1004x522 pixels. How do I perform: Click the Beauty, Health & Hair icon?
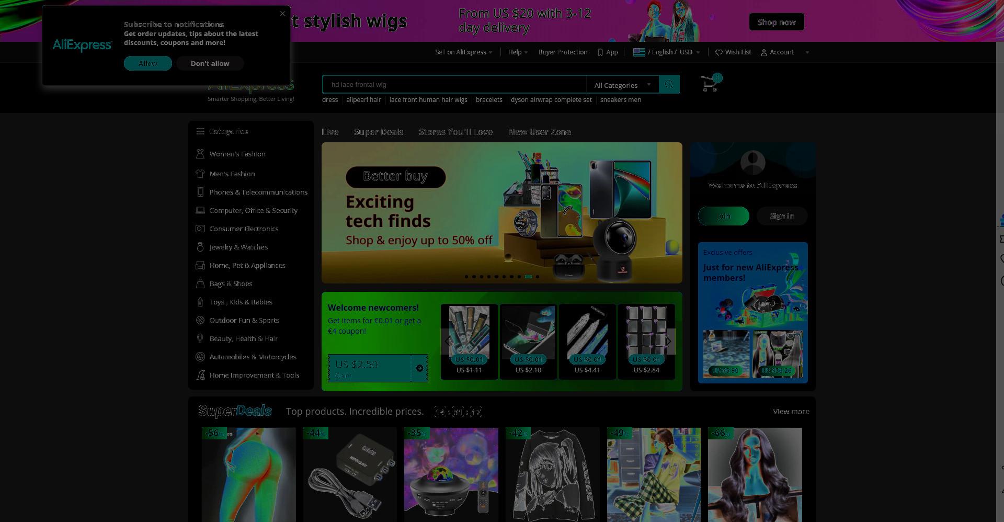coord(200,338)
